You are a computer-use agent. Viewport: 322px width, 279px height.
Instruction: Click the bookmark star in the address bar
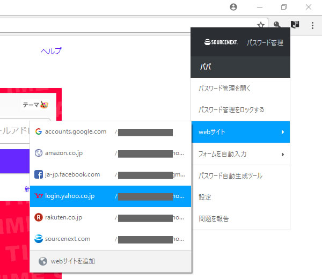click(261, 25)
